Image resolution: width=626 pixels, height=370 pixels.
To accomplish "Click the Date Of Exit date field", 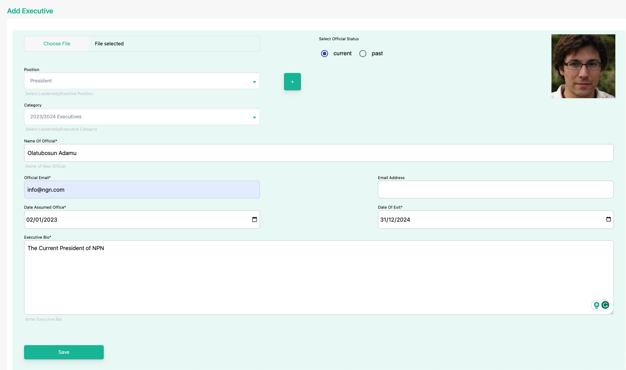I will coord(496,219).
